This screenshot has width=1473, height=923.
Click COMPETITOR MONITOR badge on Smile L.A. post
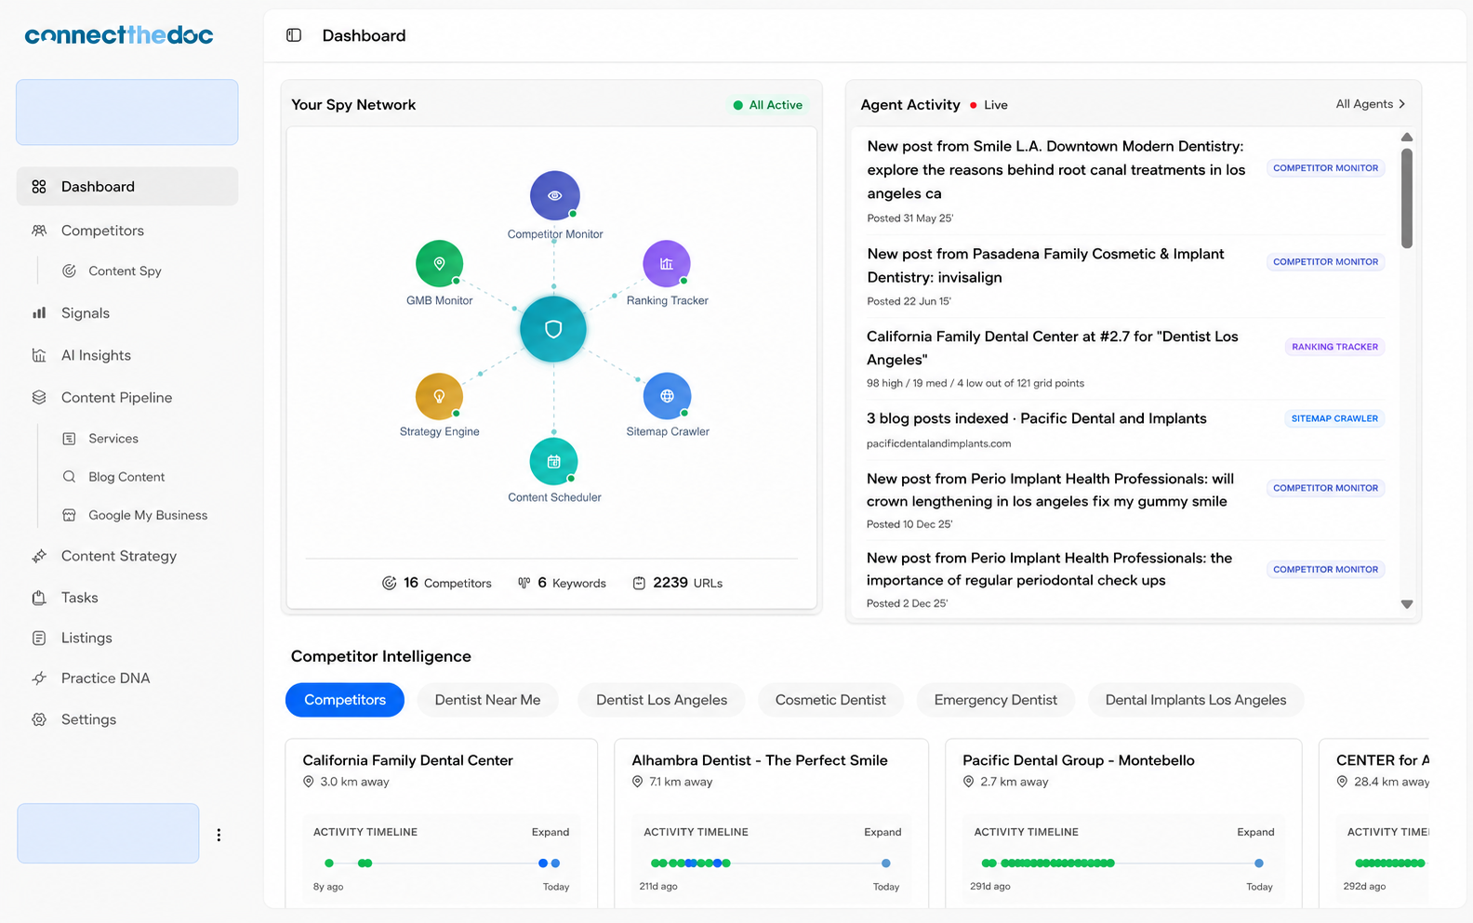[1325, 168]
